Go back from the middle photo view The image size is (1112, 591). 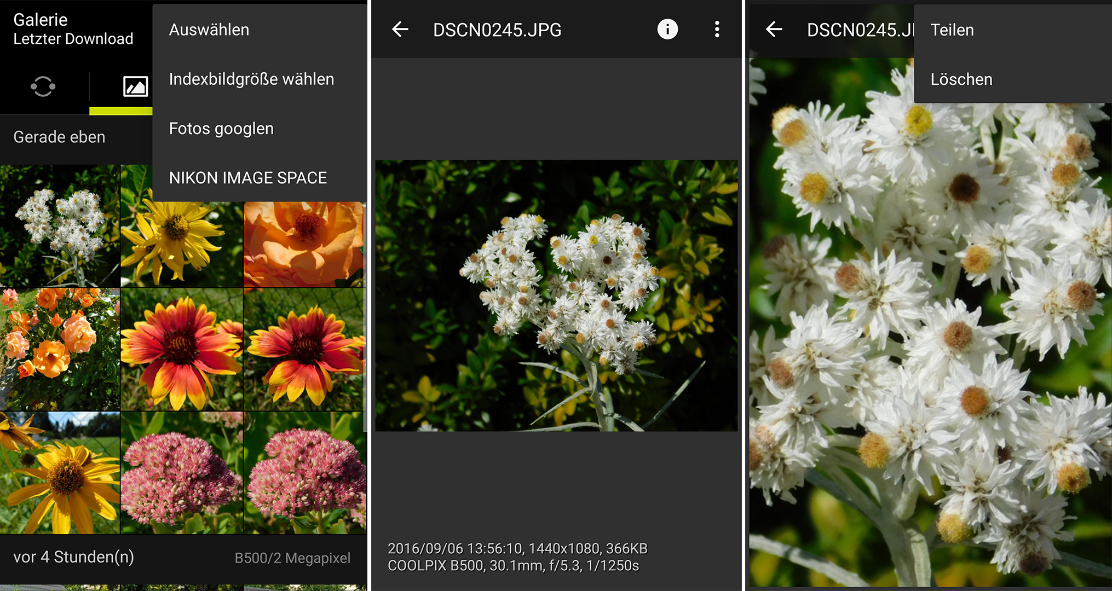400,30
